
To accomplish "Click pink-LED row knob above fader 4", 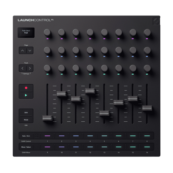I will pyautogui.click(x=90, y=32).
